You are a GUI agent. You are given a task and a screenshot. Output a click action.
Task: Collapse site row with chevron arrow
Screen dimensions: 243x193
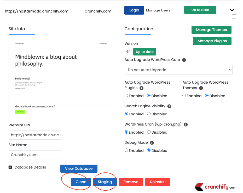click(x=232, y=10)
